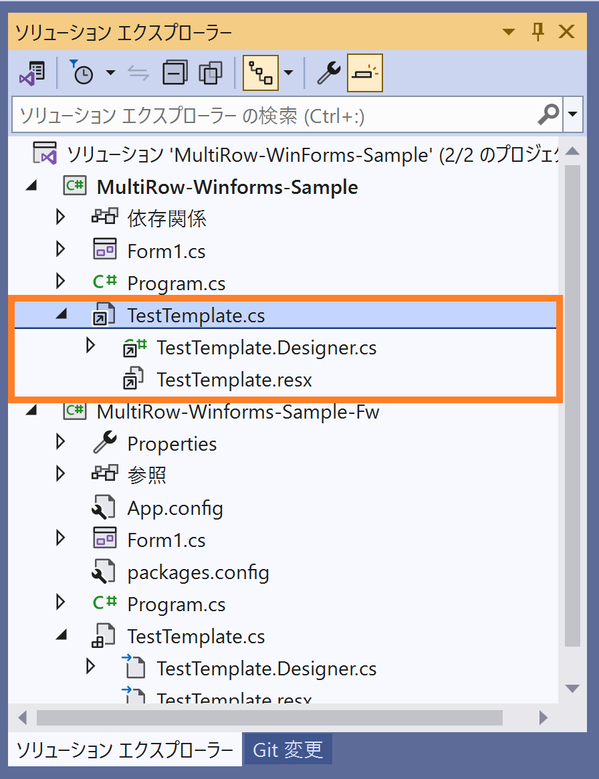Viewport: 599px width, 779px height.
Task: Select the packages.config file
Action: pyautogui.click(x=198, y=572)
